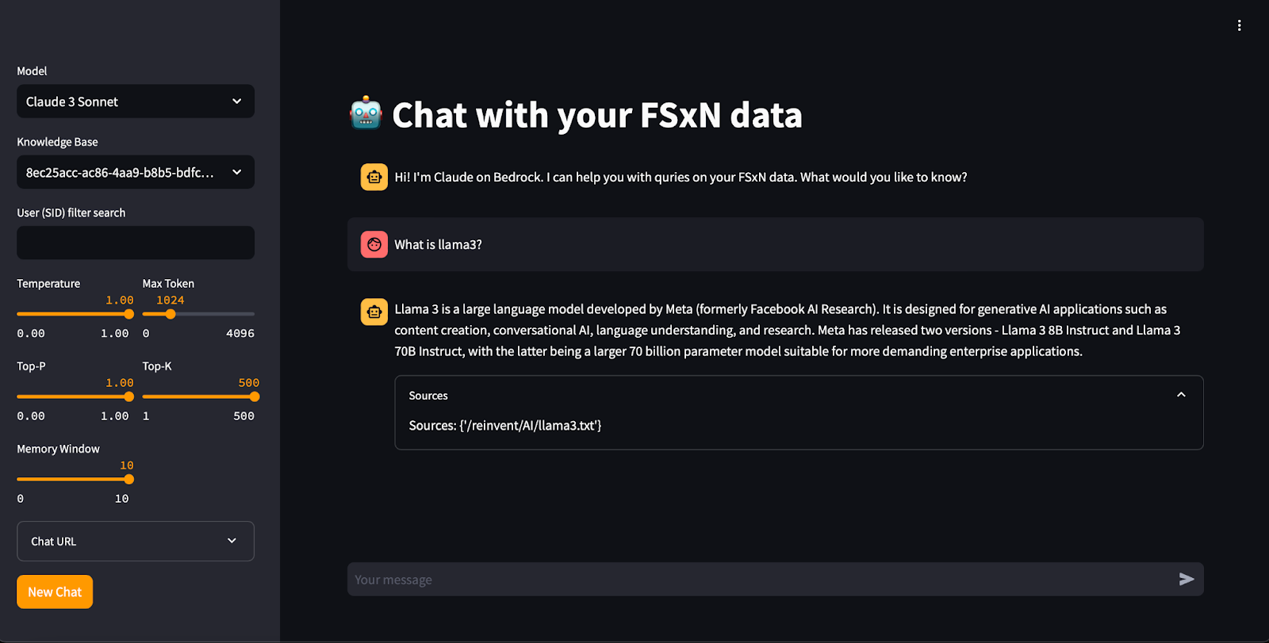Click the Max Token slider handle
1269x643 pixels.
point(171,314)
